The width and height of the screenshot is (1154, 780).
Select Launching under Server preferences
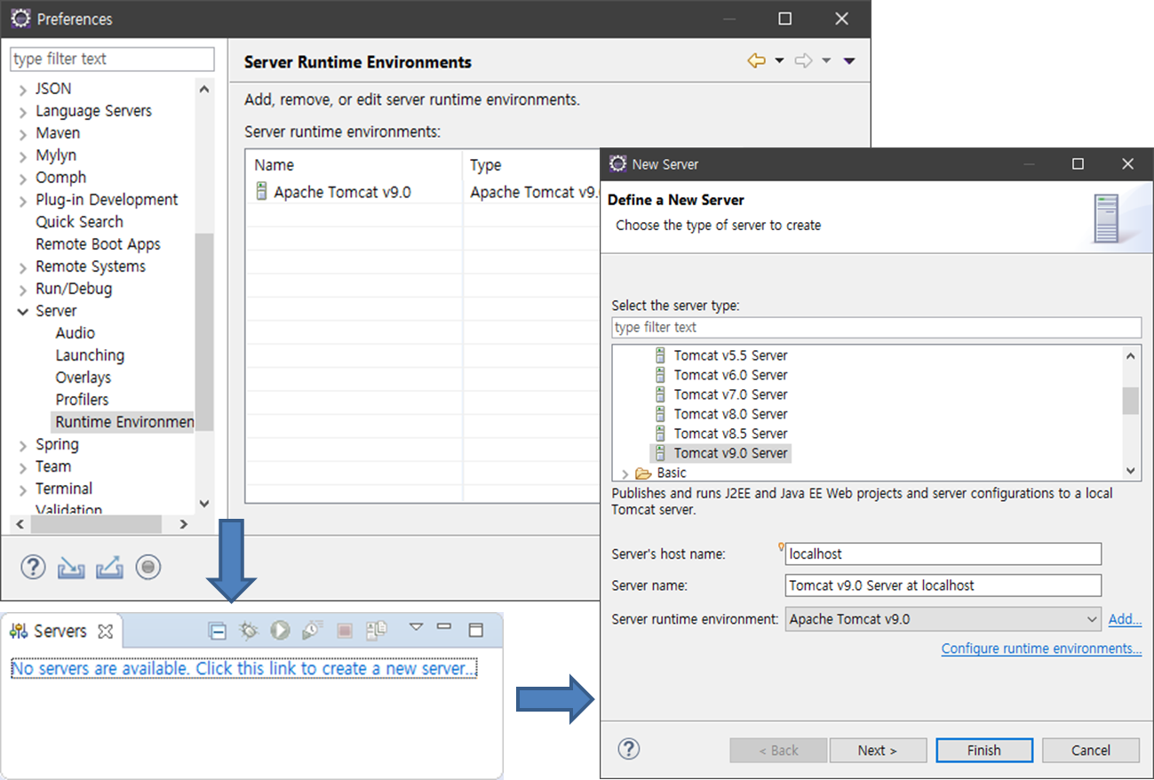[90, 355]
